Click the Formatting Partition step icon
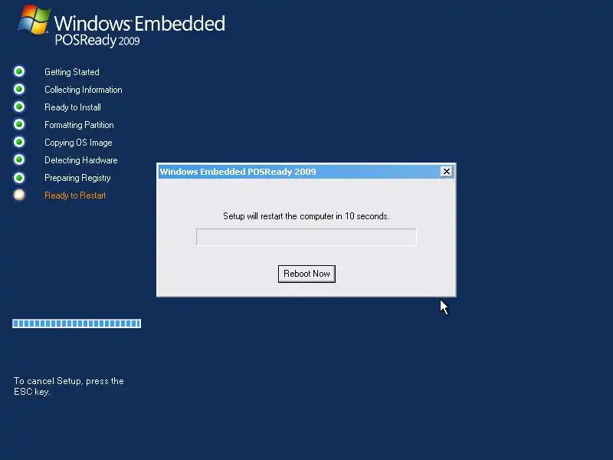The height and width of the screenshot is (460, 613). pyautogui.click(x=19, y=124)
